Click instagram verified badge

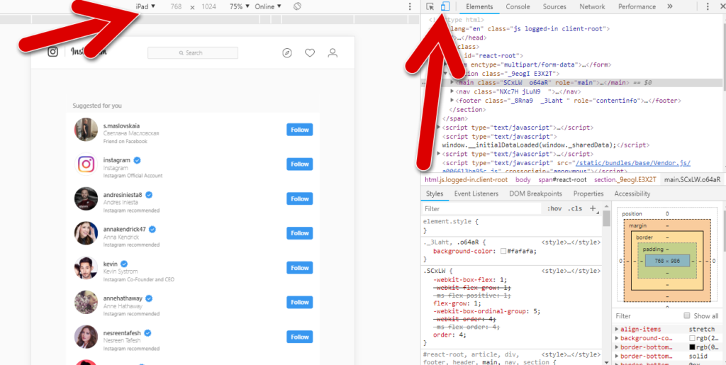click(137, 160)
